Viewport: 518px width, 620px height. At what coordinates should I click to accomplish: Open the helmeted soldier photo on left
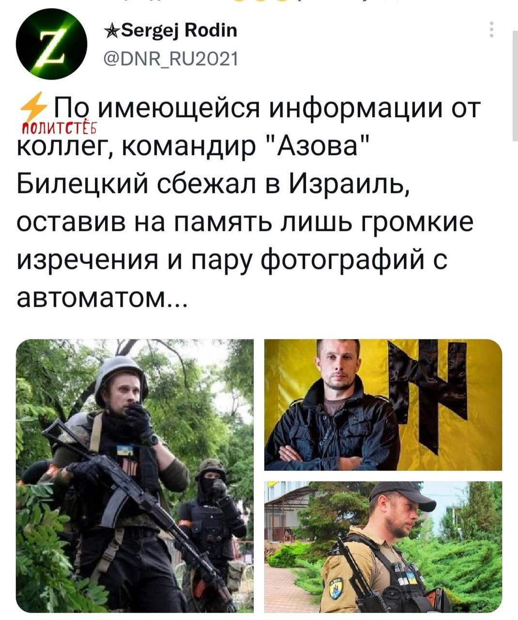tap(135, 476)
